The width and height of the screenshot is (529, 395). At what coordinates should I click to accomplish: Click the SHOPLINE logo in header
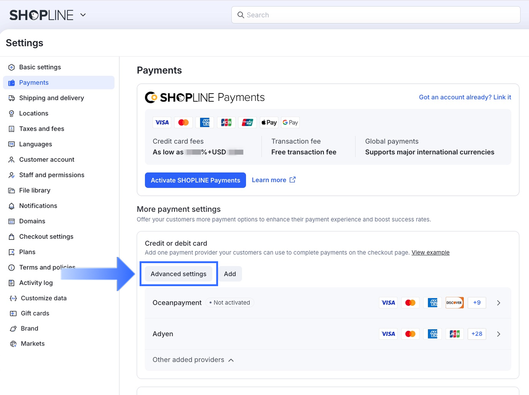click(x=41, y=15)
